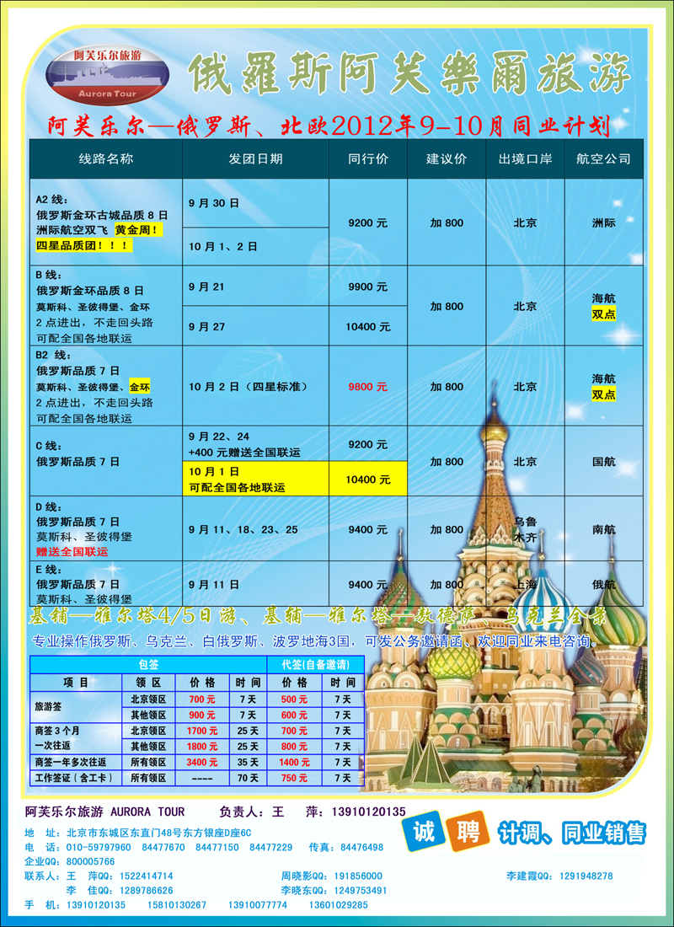Image resolution: width=674 pixels, height=927 pixels.
Task: Click the 乌鲁木齐 departure port cell
Action: click(525, 529)
